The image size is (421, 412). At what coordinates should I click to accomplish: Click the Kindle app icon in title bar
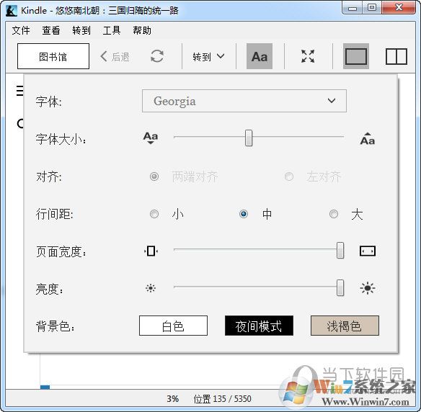point(12,11)
